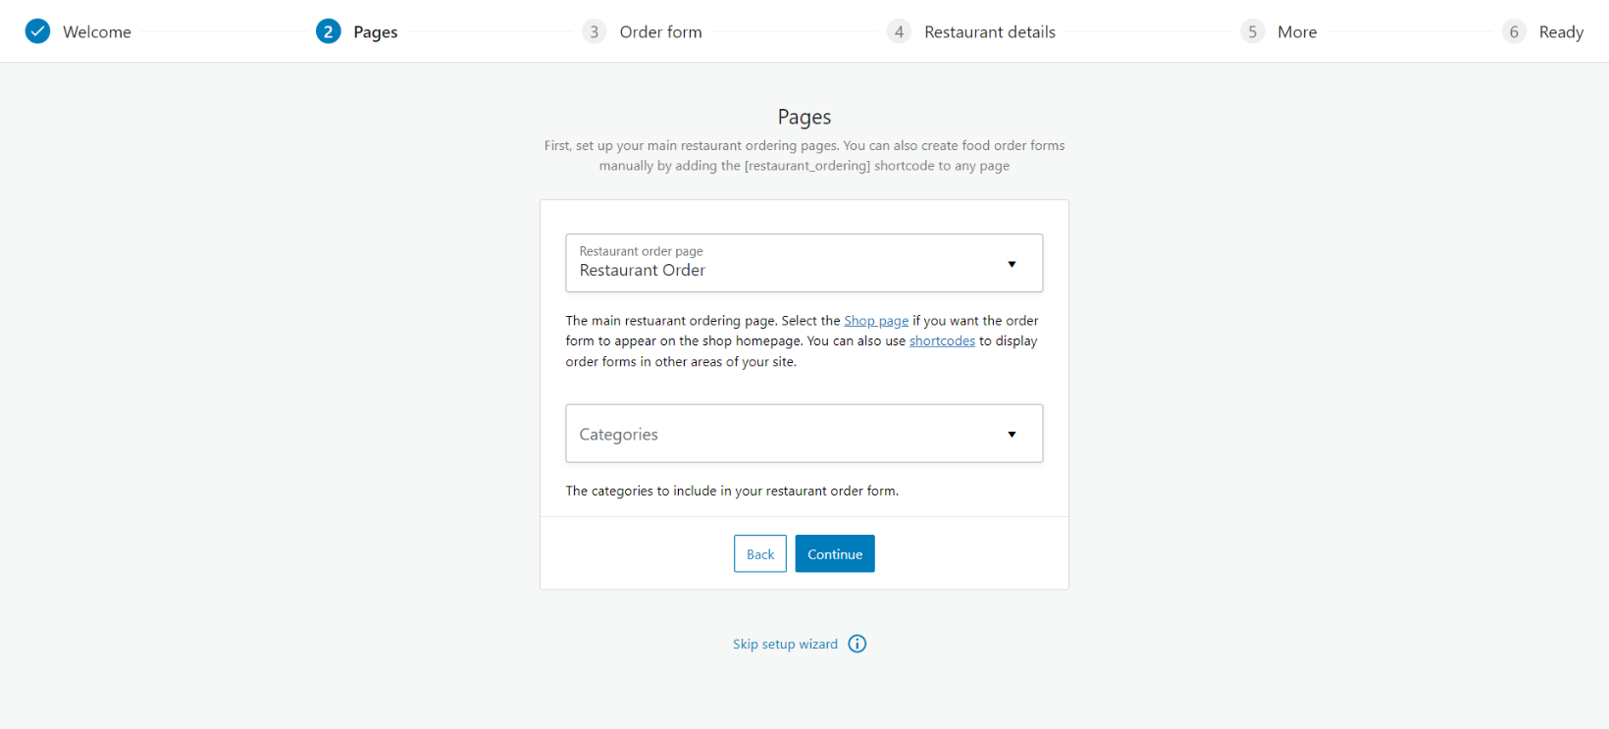
Task: Click the Back button
Action: 760,554
